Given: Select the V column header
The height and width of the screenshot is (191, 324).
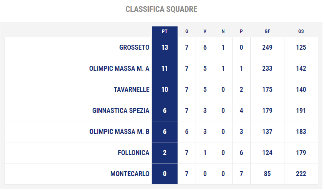Looking at the screenshot, I should tap(205, 31).
